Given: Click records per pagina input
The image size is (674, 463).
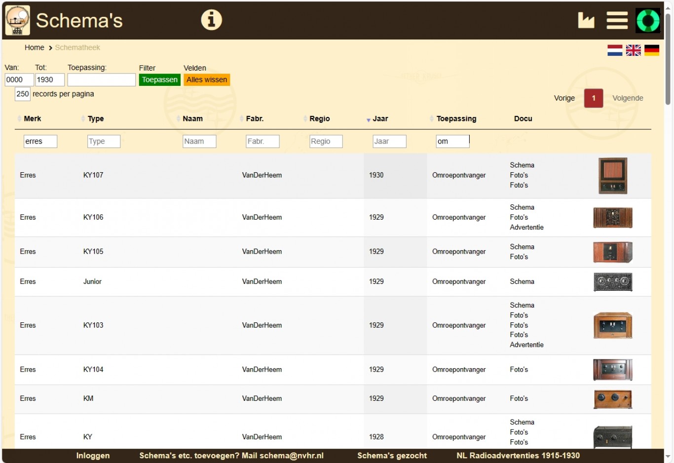Looking at the screenshot, I should pos(23,94).
